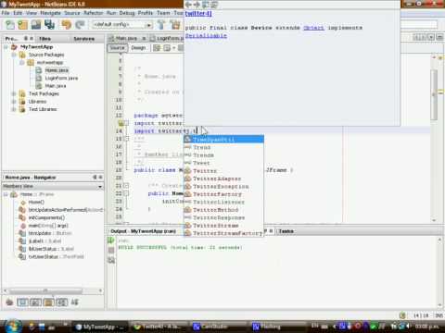The image size is (445, 333).
Task: Select btnUpdateActionPerformed in the Navigator
Action: click(x=66, y=210)
